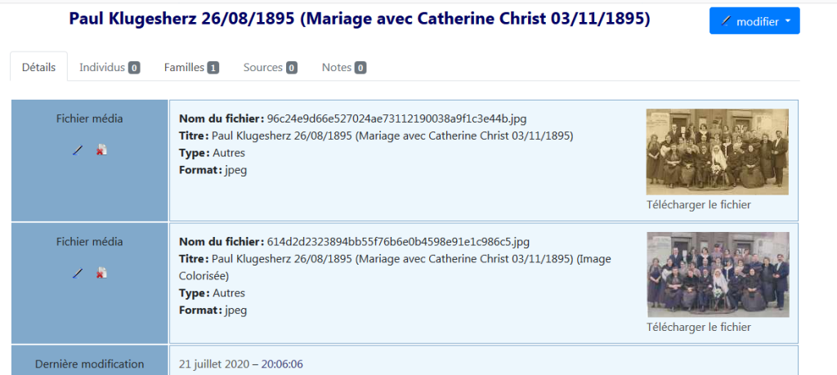The image size is (837, 375).
Task: Go to the Notes tab
Action: click(343, 67)
